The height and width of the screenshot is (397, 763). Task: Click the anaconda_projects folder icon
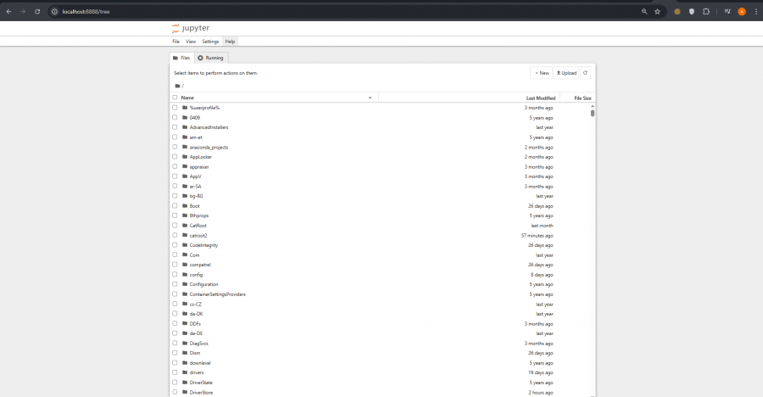(x=184, y=147)
